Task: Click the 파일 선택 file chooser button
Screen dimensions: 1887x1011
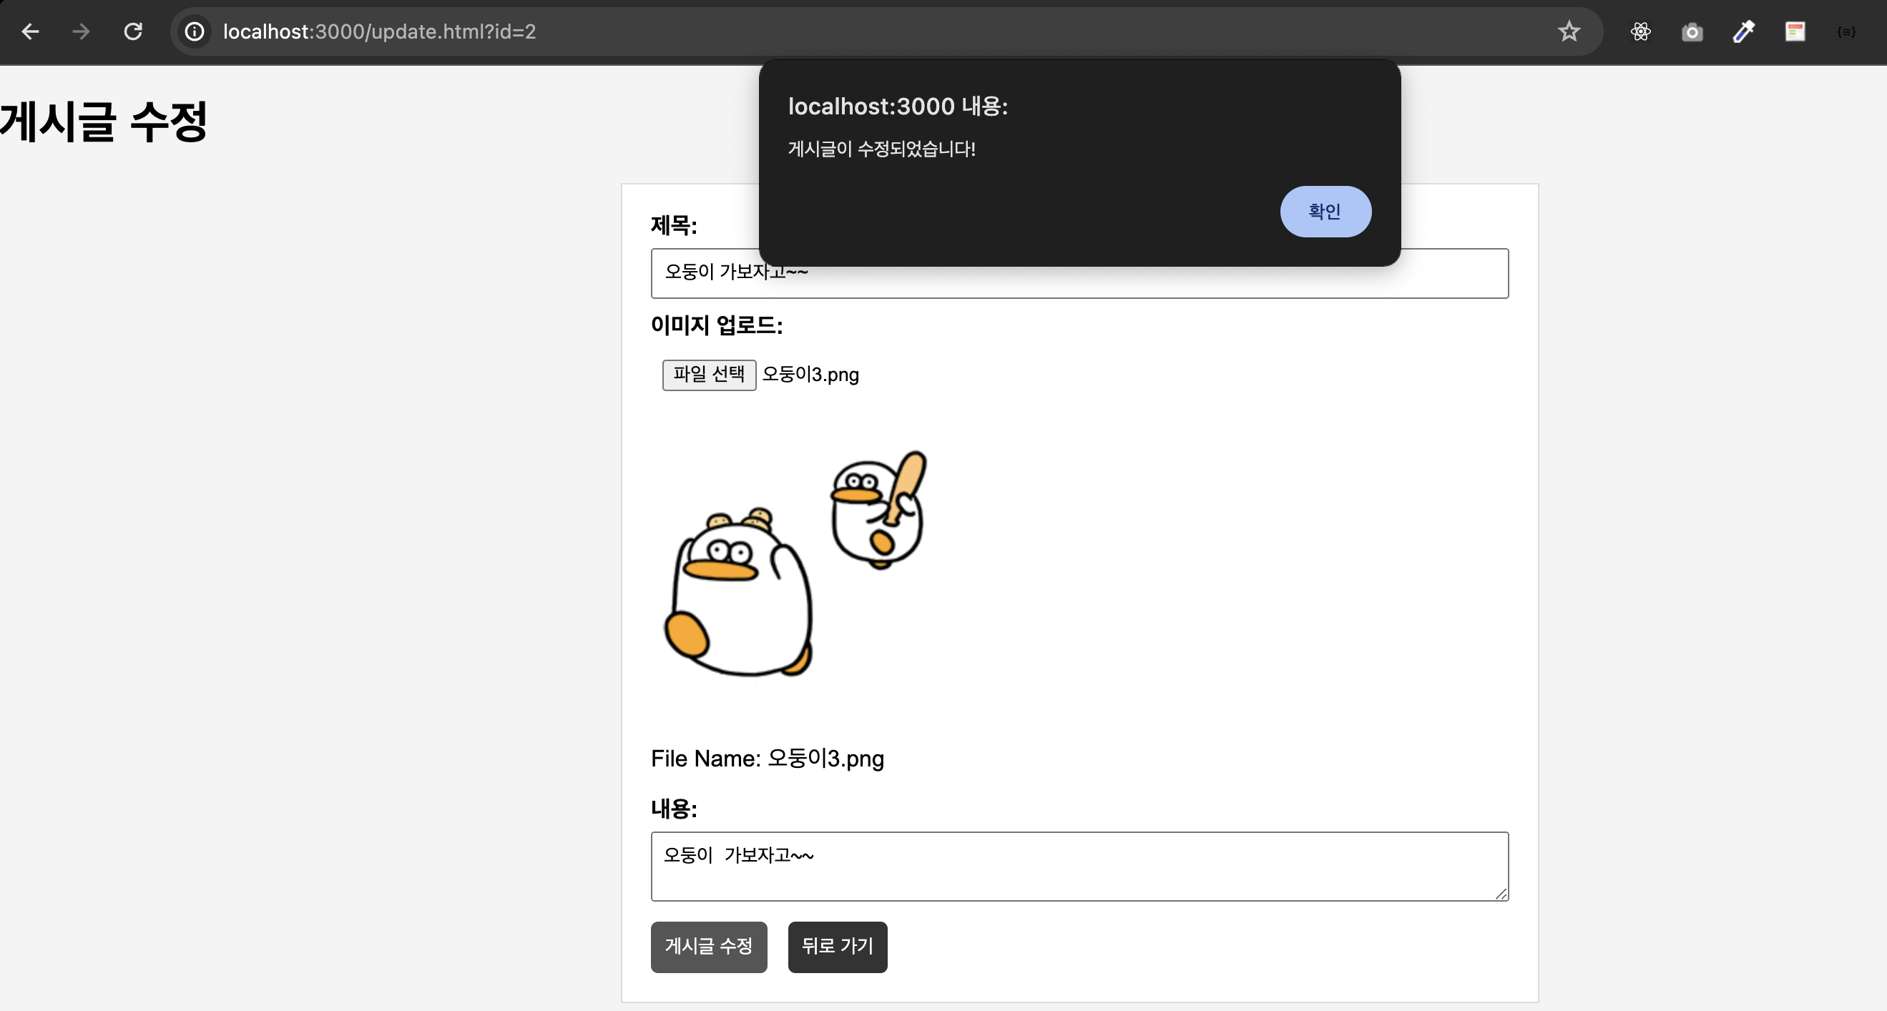Action: pyautogui.click(x=709, y=375)
